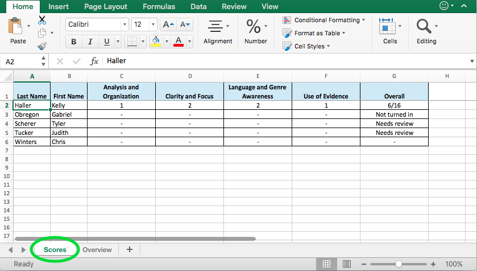Click the formula bar containing Haller
The width and height of the screenshot is (477, 271).
click(x=286, y=61)
